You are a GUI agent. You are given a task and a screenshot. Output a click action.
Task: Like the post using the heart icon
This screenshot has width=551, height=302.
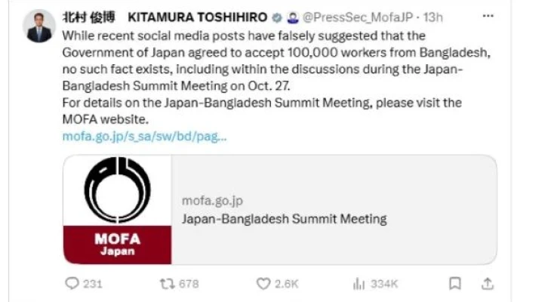click(x=263, y=284)
